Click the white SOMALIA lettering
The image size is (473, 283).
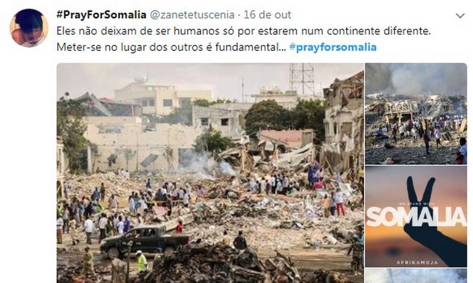416,217
